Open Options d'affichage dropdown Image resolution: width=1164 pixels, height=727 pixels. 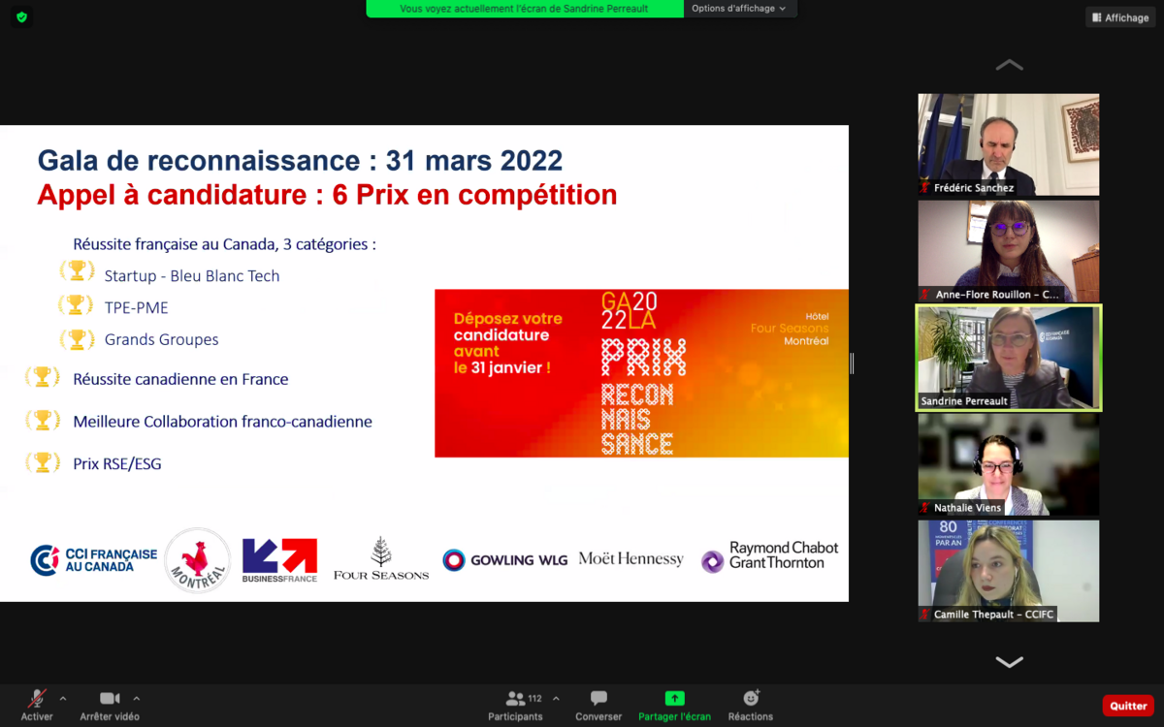click(738, 9)
